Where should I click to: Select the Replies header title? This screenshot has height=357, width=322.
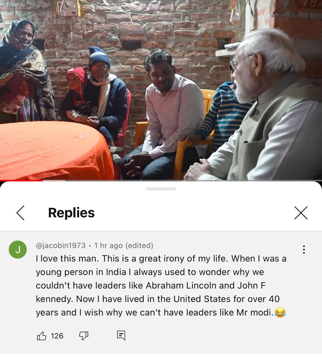point(71,213)
